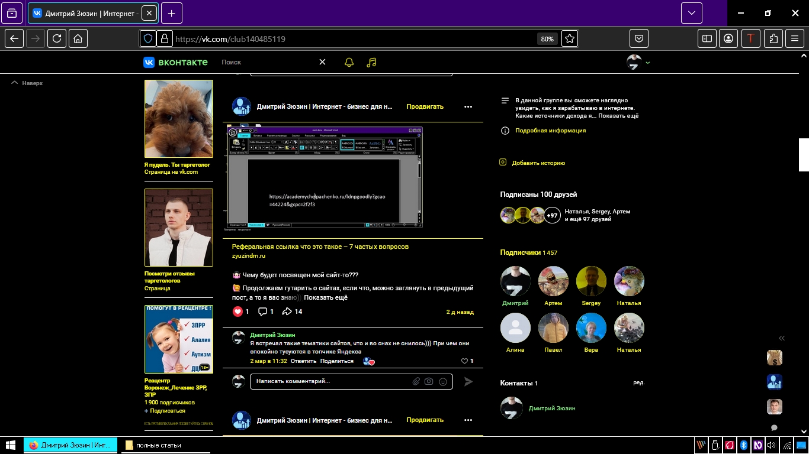The width and height of the screenshot is (809, 454).
Task: Open the emoji picker in comment box
Action: pos(443,382)
